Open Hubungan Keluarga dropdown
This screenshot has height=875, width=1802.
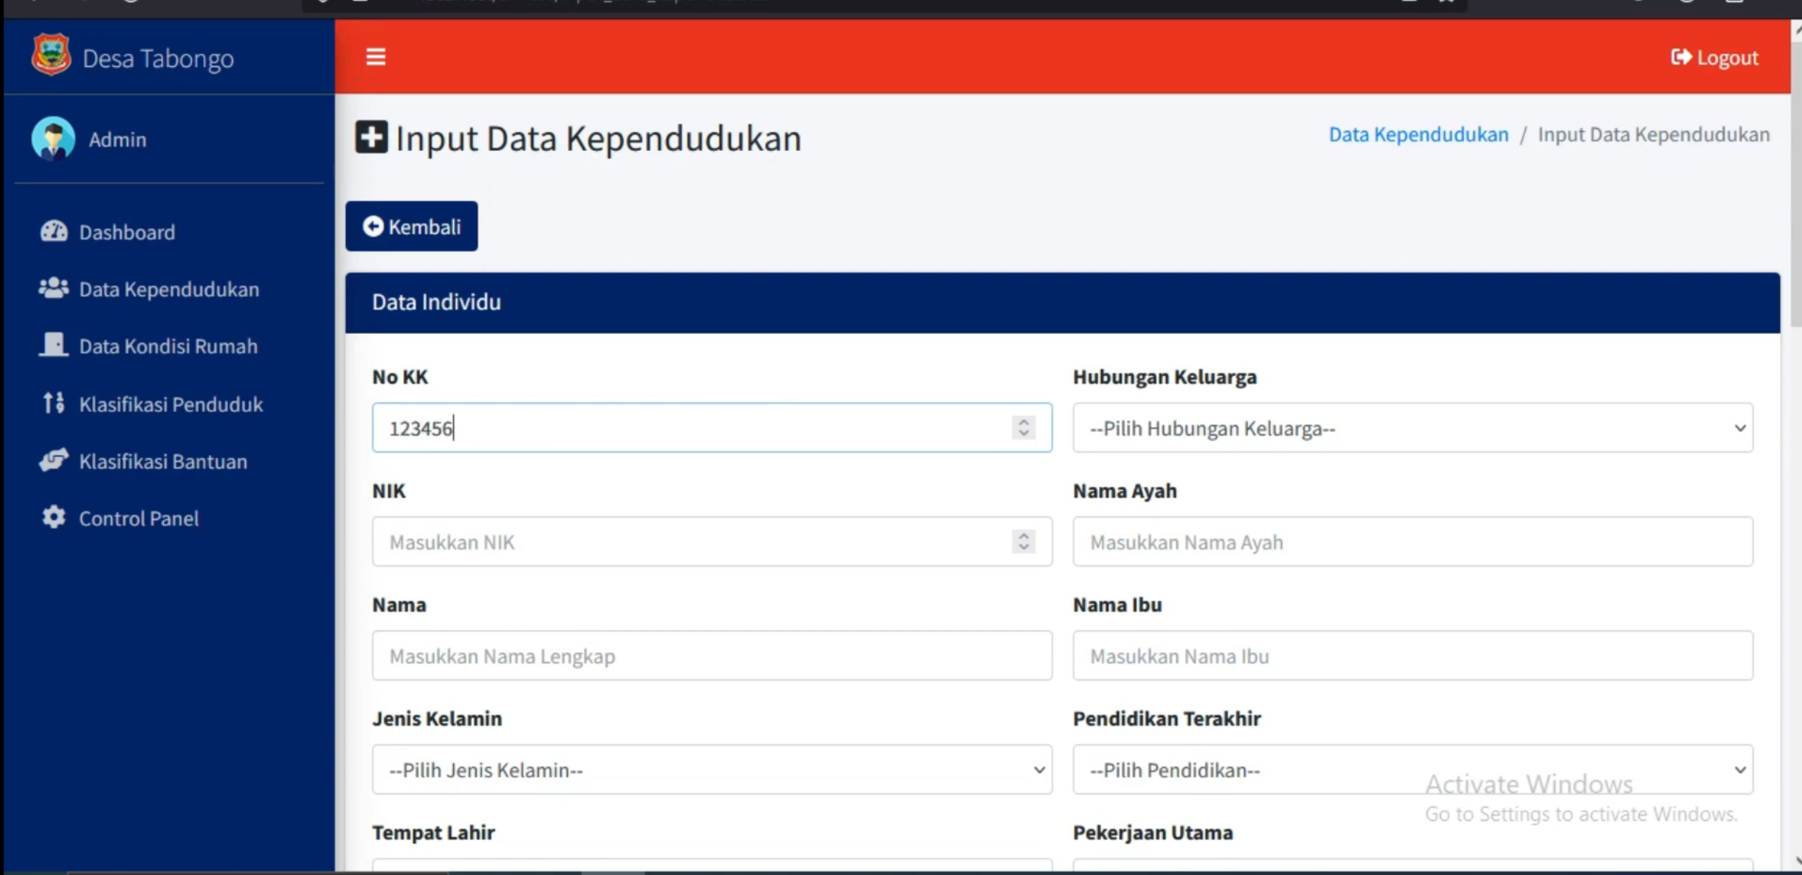click(1412, 428)
